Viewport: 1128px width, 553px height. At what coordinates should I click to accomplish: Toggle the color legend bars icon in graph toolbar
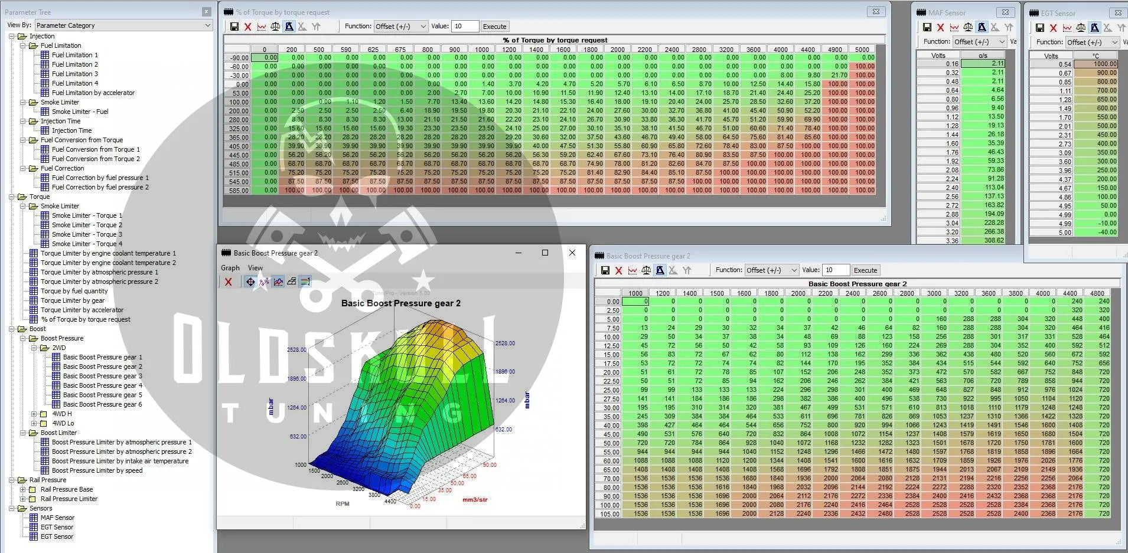pos(305,282)
